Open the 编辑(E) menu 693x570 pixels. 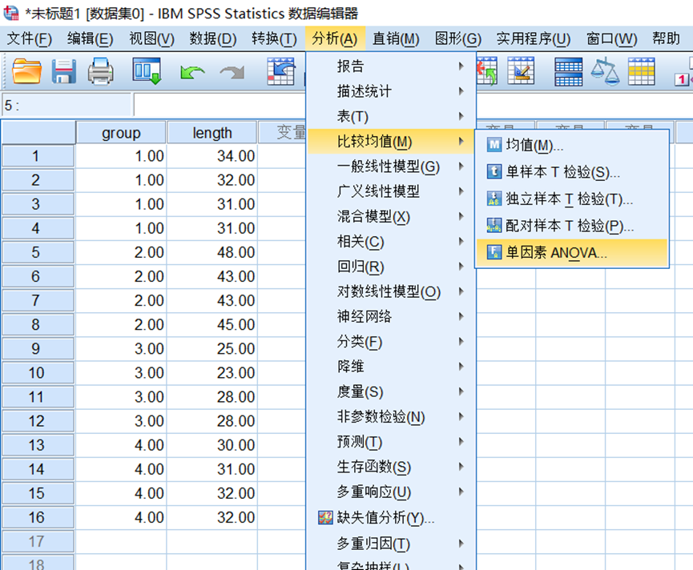coord(91,39)
